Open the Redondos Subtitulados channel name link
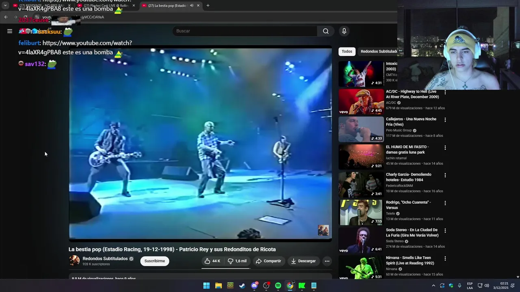This screenshot has height=292, width=520. pyautogui.click(x=105, y=259)
